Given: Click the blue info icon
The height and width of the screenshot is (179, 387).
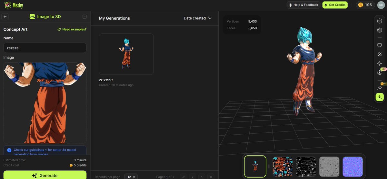Looking at the screenshot, I should [9, 150].
